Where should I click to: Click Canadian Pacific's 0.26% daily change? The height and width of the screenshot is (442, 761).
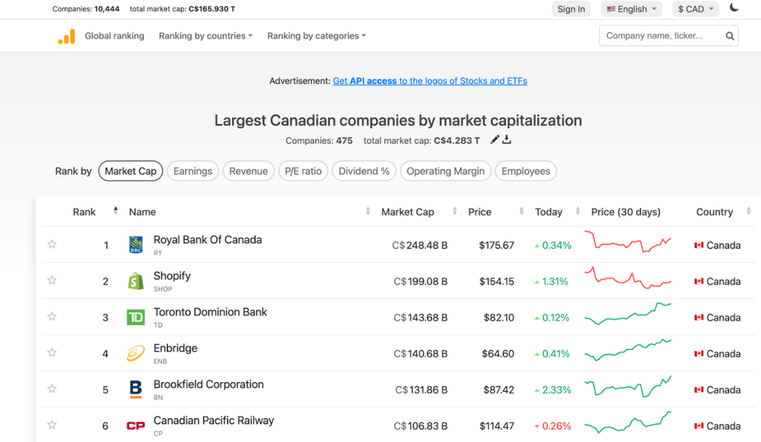[x=552, y=426]
